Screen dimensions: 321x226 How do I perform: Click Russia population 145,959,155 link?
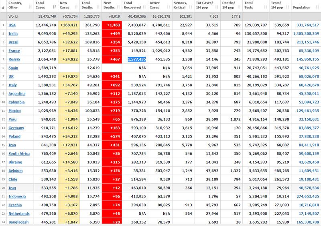(308, 60)
